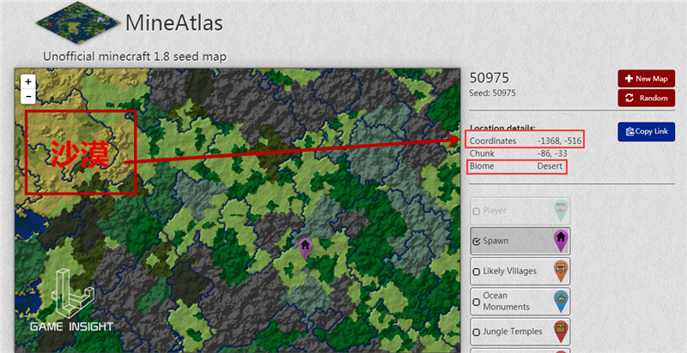Create a New Map
Image resolution: width=687 pixels, height=353 pixels.
tap(647, 79)
